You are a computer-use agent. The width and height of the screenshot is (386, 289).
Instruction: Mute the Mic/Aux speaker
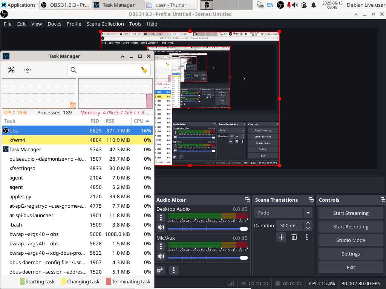[161, 256]
